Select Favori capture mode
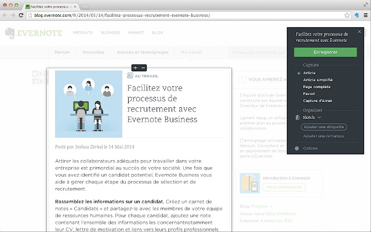This screenshot has height=232, width=371. [309, 94]
